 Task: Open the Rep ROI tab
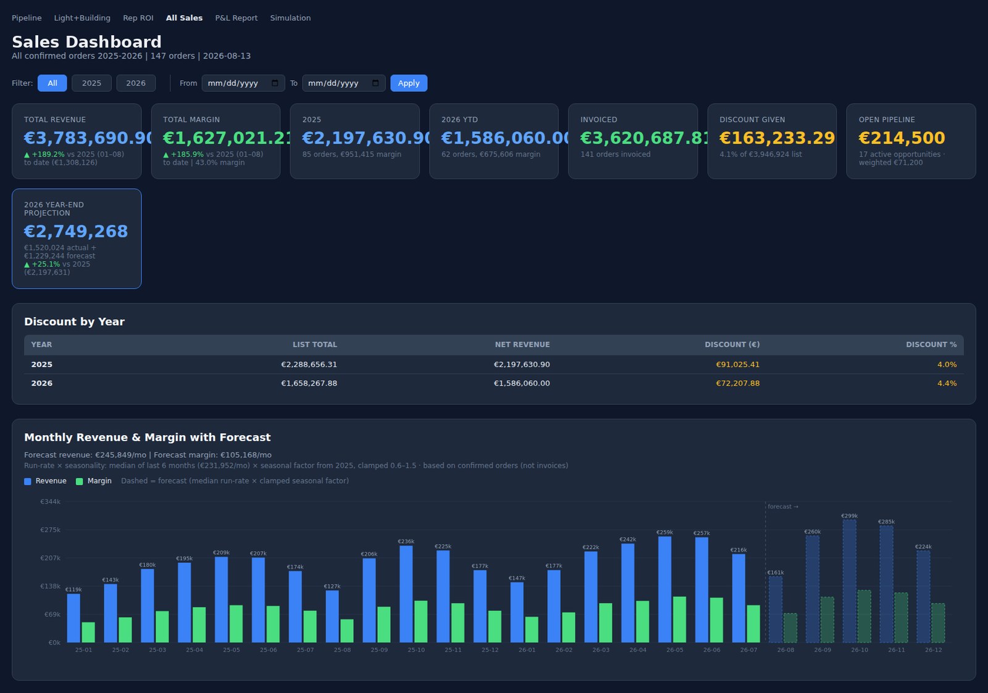pyautogui.click(x=138, y=18)
